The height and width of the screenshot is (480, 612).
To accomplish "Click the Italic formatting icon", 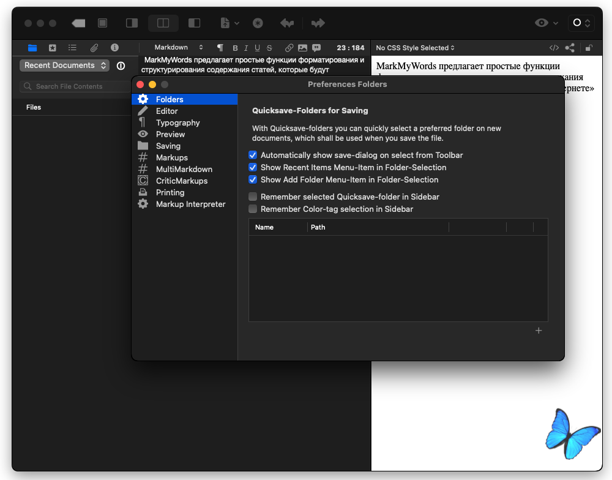I will coord(246,48).
